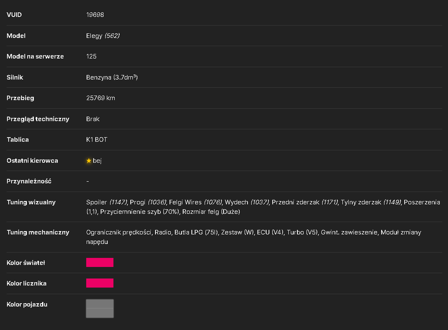The width and height of the screenshot is (448, 330).
Task: Click the VUID label
Action: pyautogui.click(x=14, y=15)
